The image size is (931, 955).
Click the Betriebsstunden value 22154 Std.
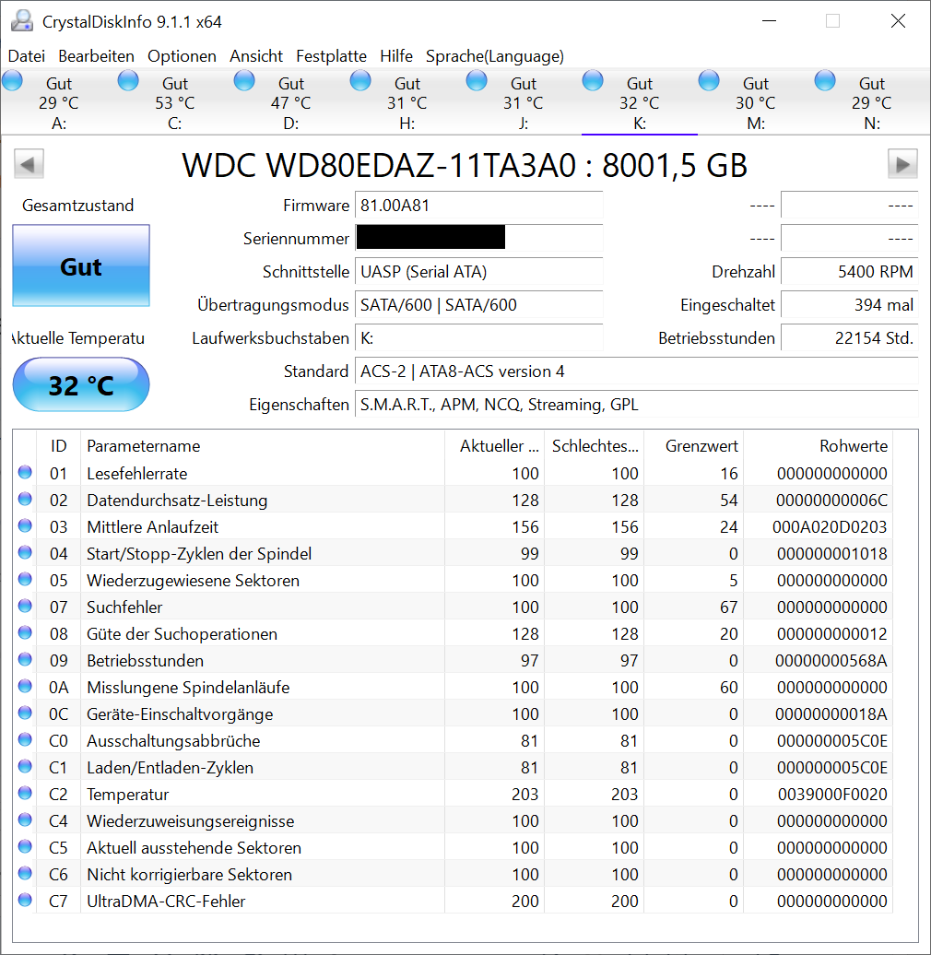(x=849, y=338)
